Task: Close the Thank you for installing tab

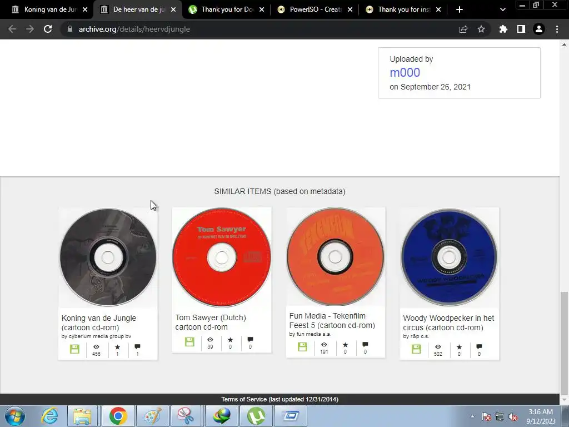Action: pos(438,9)
